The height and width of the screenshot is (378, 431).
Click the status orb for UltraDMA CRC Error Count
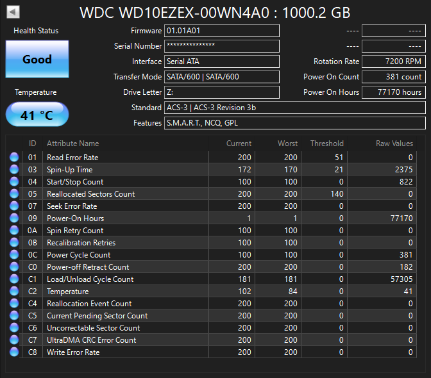click(x=14, y=340)
